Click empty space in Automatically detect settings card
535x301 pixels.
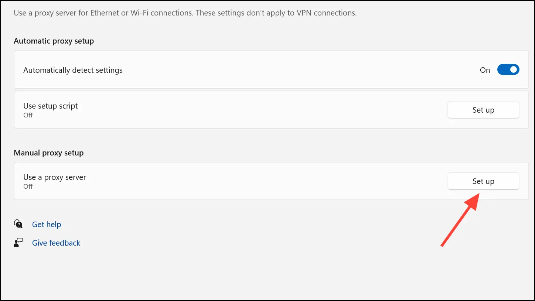296,70
